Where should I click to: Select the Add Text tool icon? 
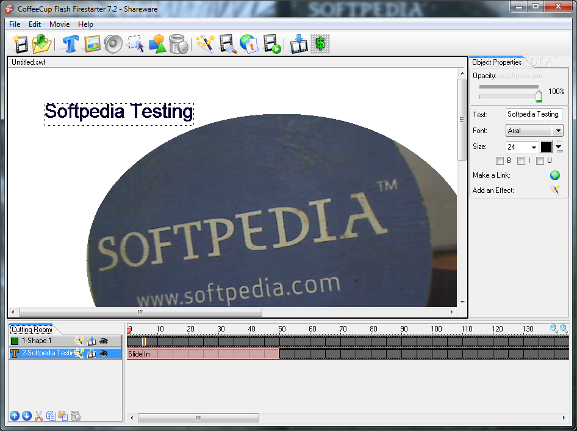(70, 44)
